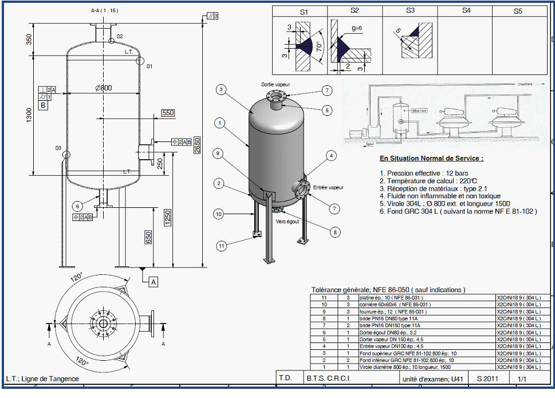Select row Sortie égout DN80 ép.; 3,2
Image resolution: width=555 pixels, height=398 pixels.
point(430,333)
